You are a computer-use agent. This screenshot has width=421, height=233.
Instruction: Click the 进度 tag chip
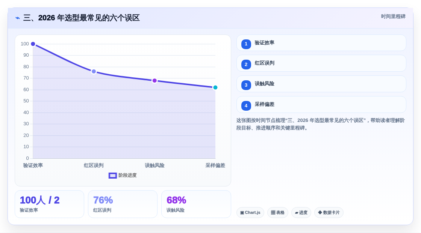pos(301,213)
